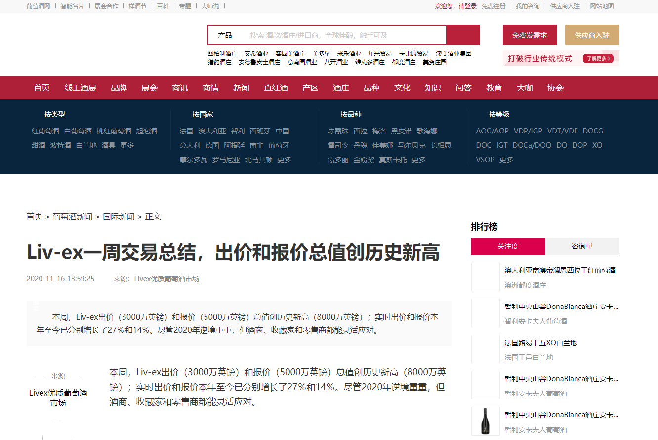Click 首页 in the breadcrumb
The height and width of the screenshot is (440, 658).
(x=34, y=217)
